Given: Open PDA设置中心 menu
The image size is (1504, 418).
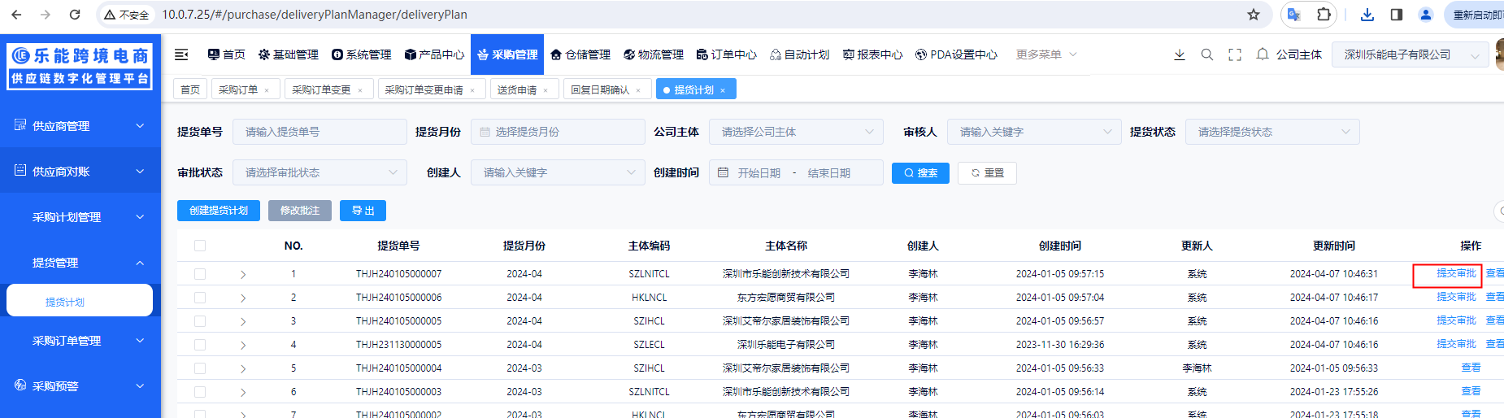Looking at the screenshot, I should click(x=956, y=54).
